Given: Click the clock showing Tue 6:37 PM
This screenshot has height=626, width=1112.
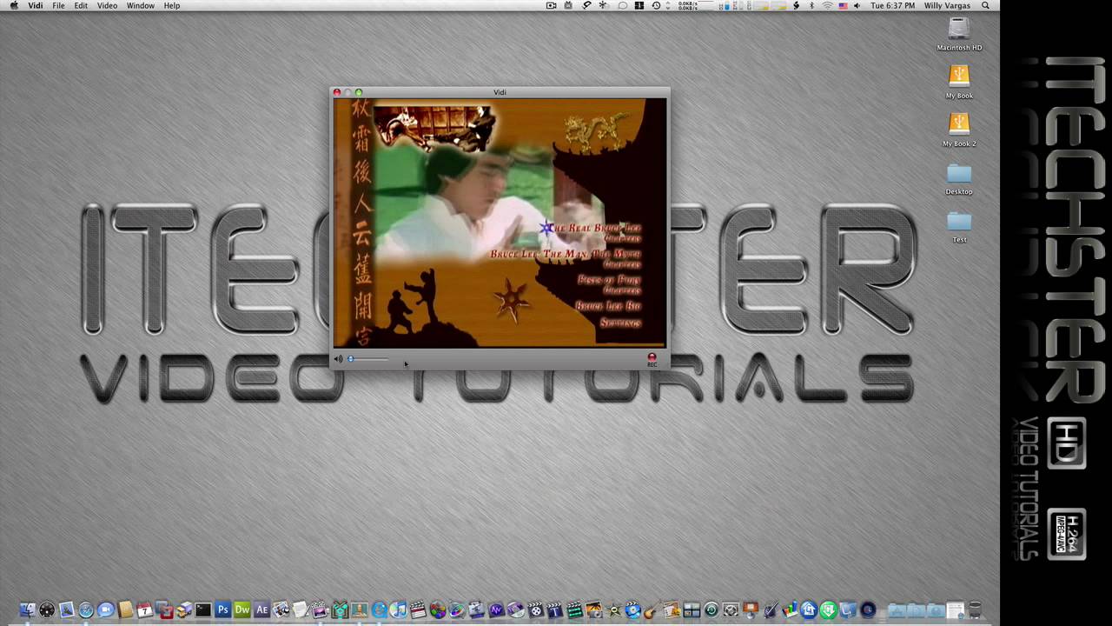Looking at the screenshot, I should 893,5.
